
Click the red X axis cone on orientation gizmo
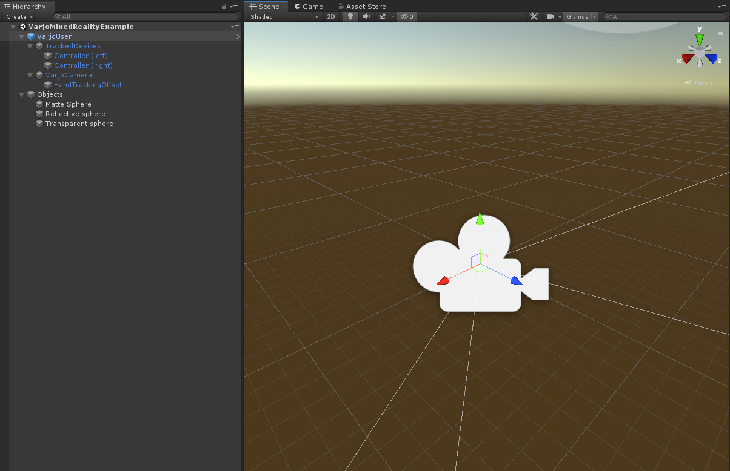(x=688, y=59)
